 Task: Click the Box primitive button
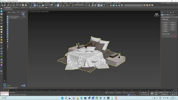(165, 22)
